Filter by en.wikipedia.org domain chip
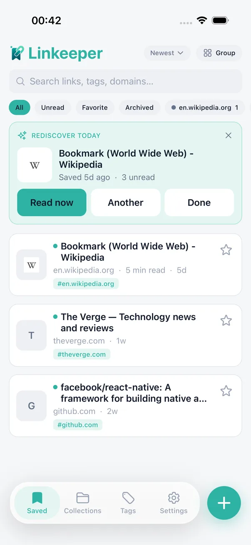This screenshot has height=545, width=251. coord(205,107)
